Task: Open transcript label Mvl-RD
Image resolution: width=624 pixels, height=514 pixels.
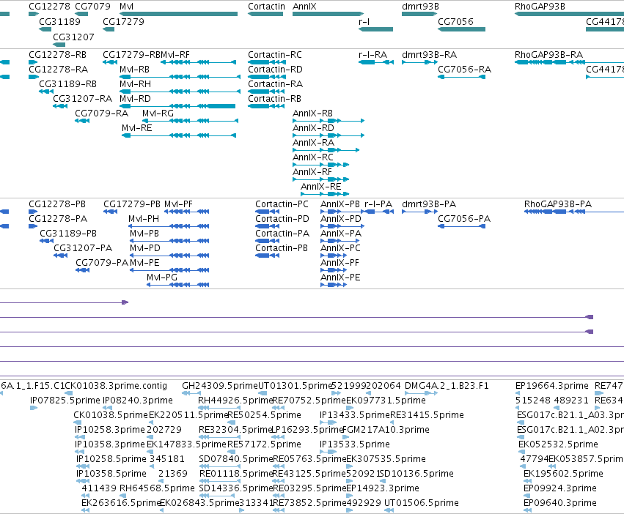Action: pos(135,99)
